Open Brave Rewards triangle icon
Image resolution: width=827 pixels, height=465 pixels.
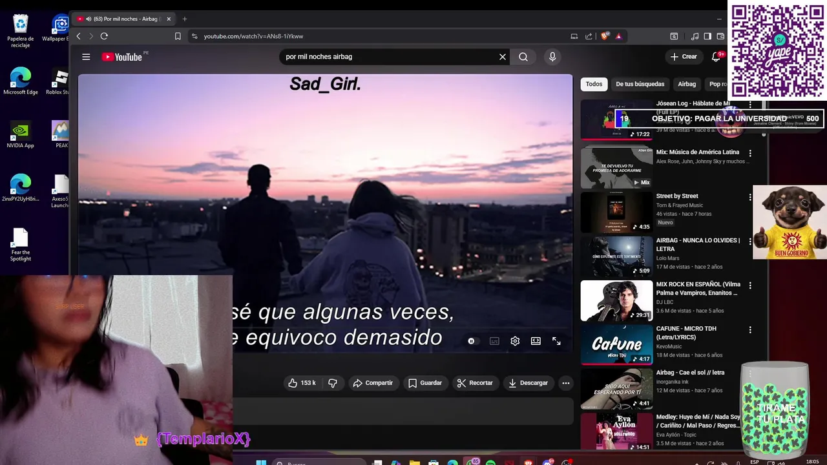click(x=618, y=36)
